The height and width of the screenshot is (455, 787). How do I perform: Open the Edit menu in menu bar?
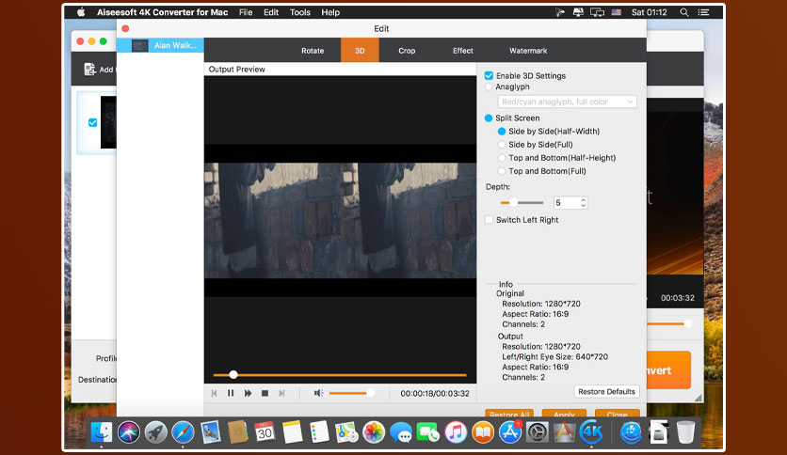[271, 12]
